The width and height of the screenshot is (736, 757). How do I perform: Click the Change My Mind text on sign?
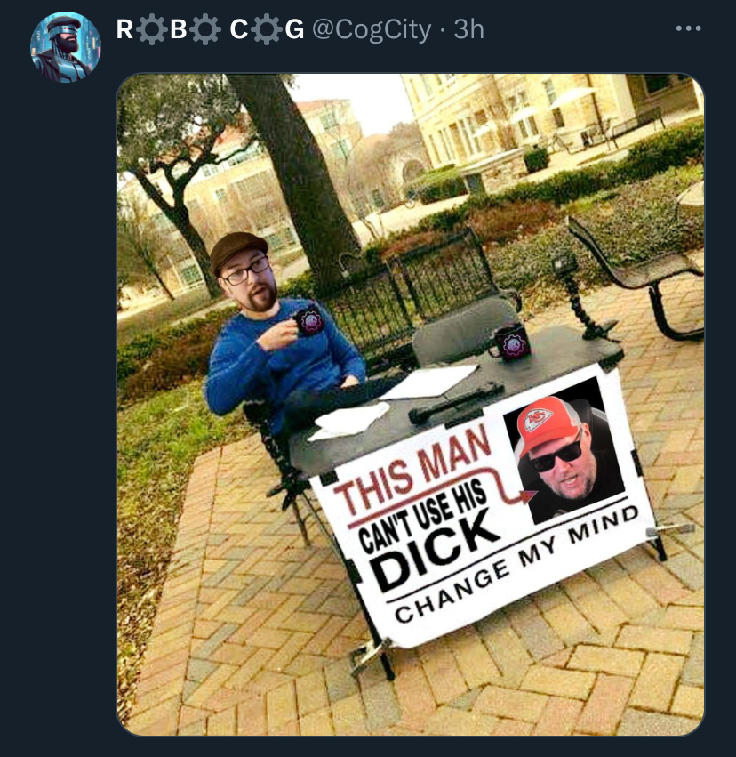pyautogui.click(x=516, y=565)
